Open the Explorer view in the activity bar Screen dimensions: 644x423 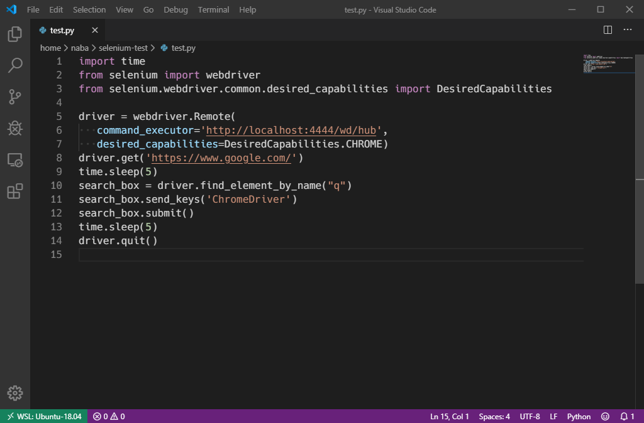coord(14,35)
